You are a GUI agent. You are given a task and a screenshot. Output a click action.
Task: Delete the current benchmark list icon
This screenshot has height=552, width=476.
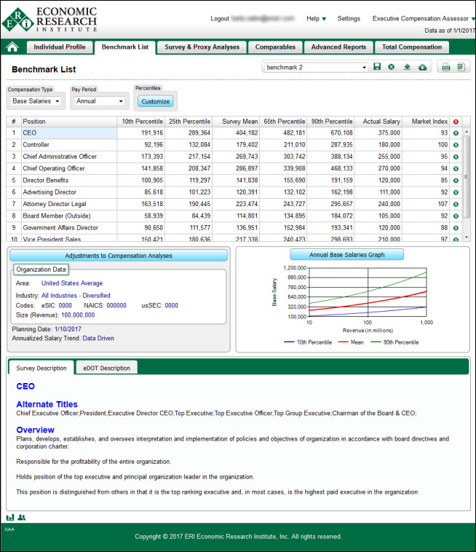click(x=391, y=67)
